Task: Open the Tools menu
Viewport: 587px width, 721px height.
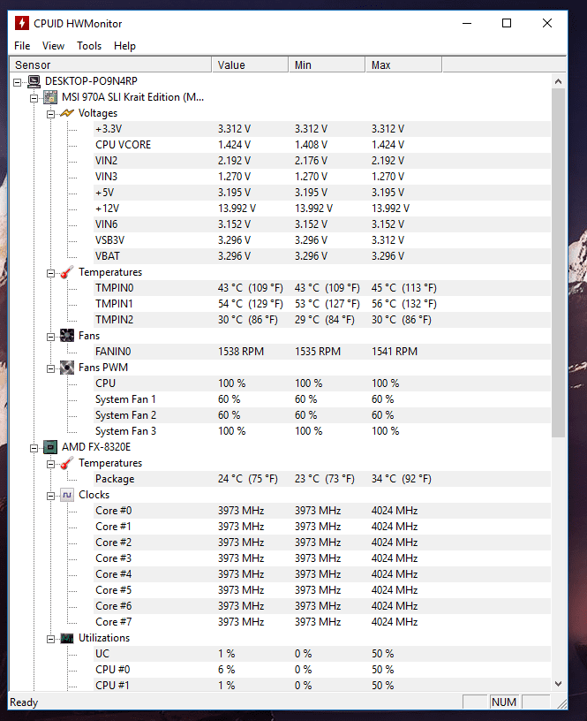Action: [x=89, y=46]
